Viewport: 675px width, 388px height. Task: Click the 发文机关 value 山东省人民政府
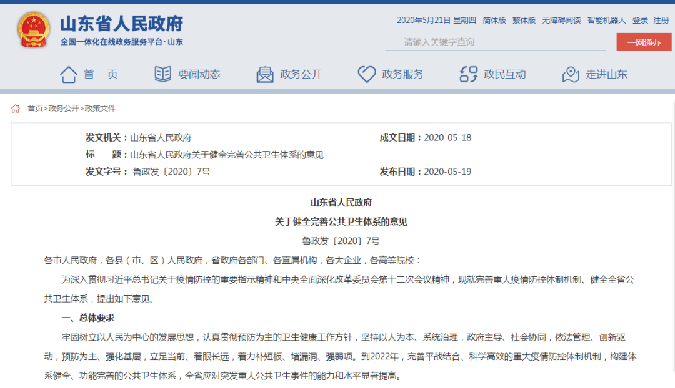coord(161,138)
